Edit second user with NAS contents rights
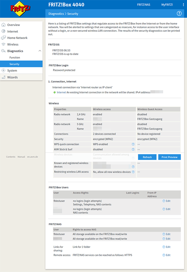Viewport: 187px width, 272px height. (168, 209)
